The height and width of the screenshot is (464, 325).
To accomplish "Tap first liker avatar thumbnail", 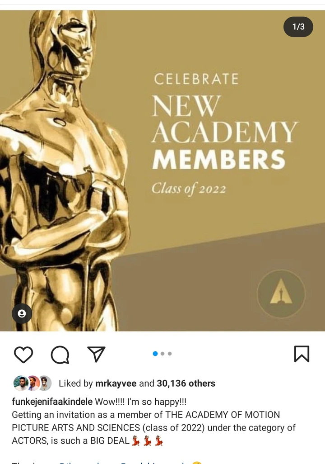I will [21, 383].
